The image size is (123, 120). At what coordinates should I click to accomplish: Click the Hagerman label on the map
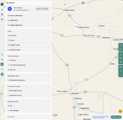[x=85, y=108]
